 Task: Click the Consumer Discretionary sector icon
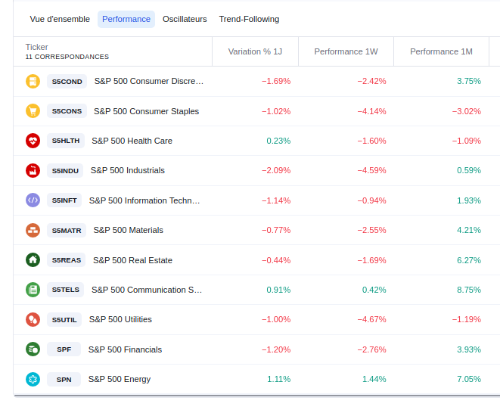tap(33, 81)
